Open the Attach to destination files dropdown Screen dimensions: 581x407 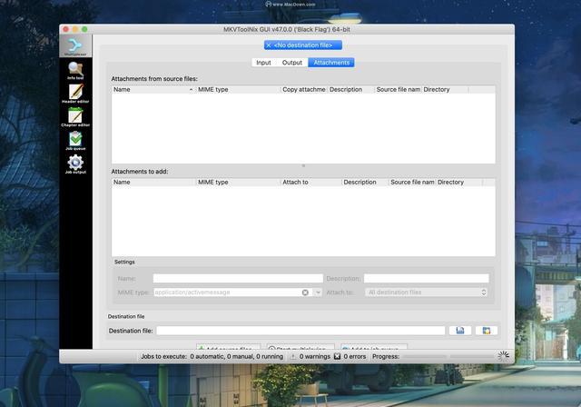click(x=426, y=293)
